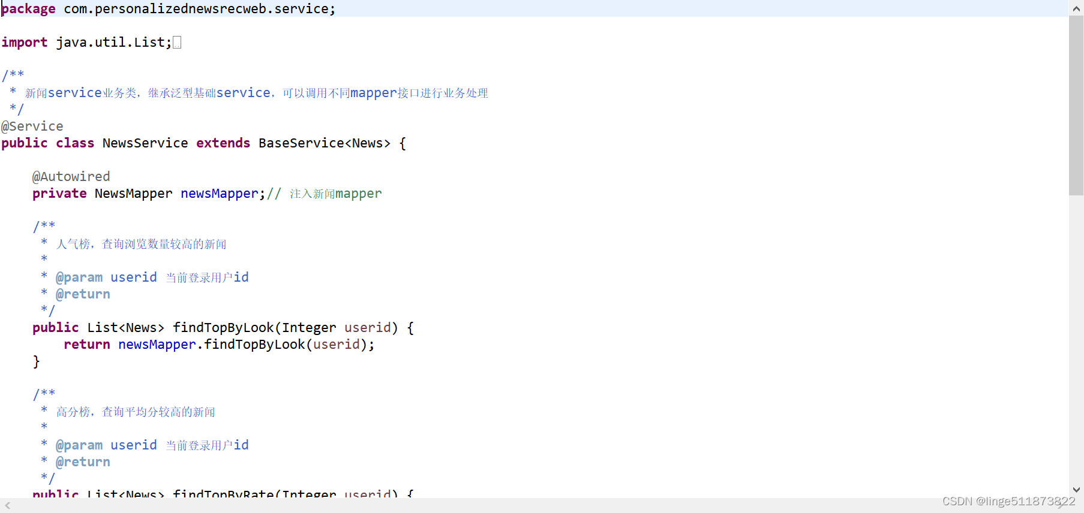The image size is (1084, 513).
Task: Click newsMapper field name in declaration
Action: click(220, 194)
